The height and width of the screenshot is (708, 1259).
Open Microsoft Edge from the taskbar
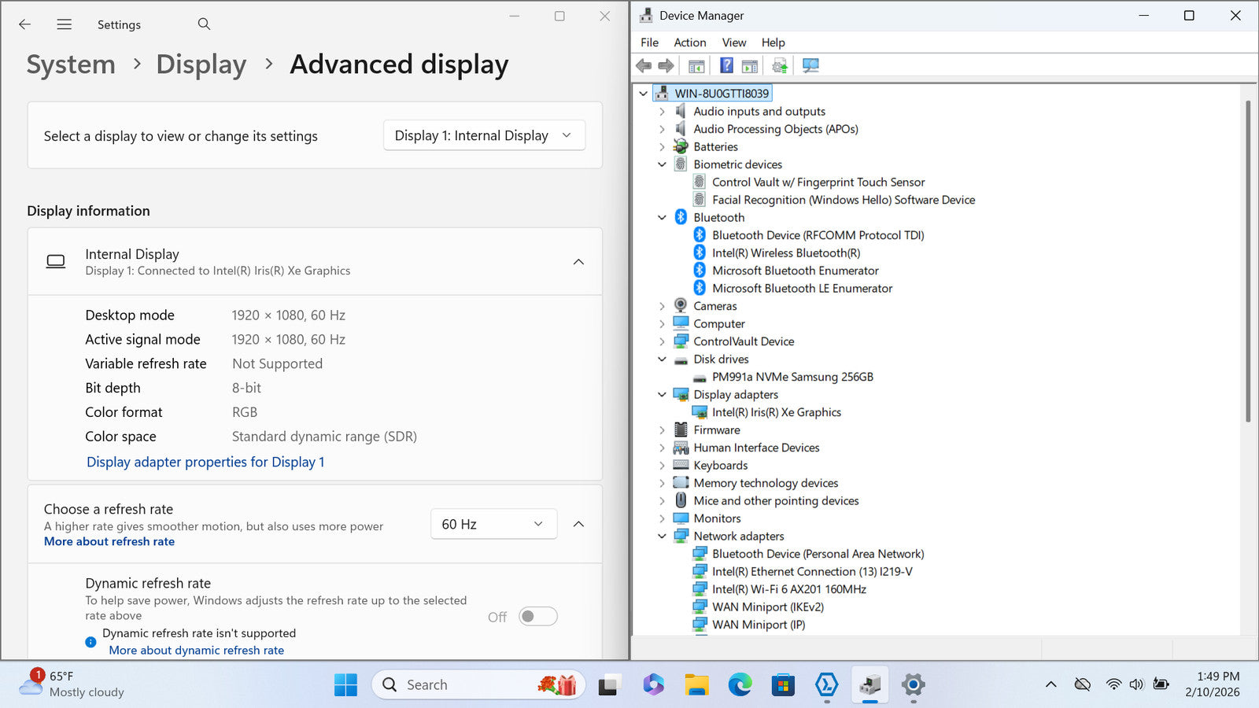pyautogui.click(x=740, y=685)
